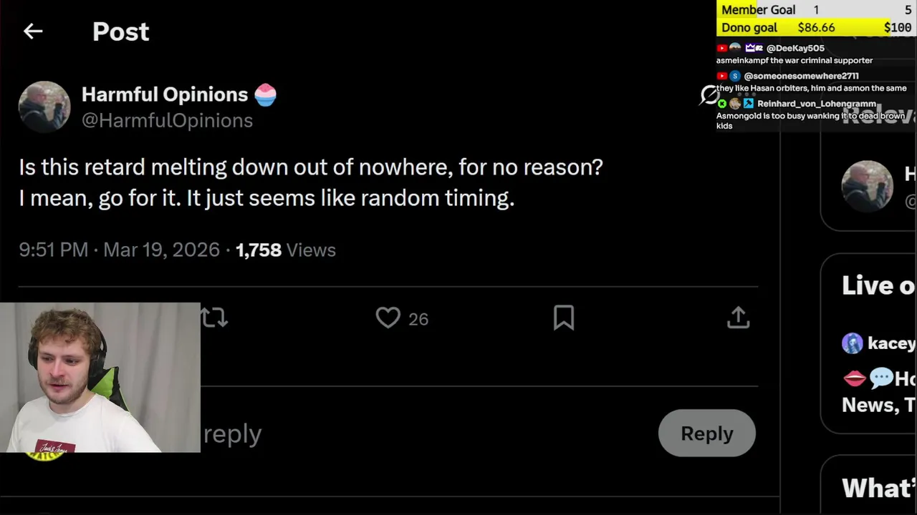Click the Reinhard_von_Lohengramm chat username

817,104
